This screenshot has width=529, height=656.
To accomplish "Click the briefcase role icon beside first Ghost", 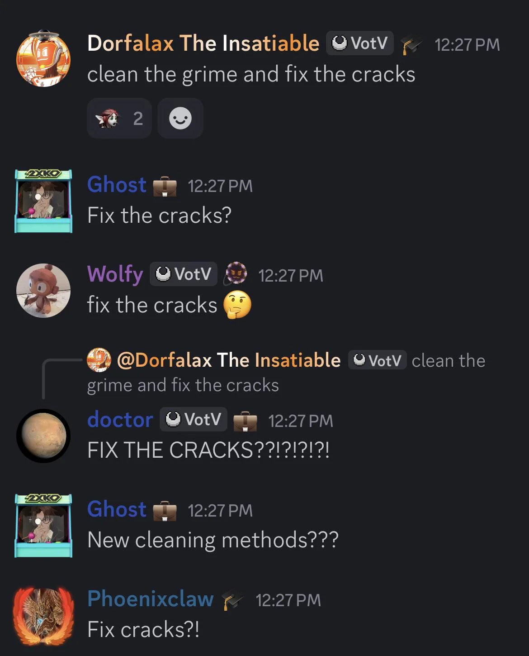I will coord(165,186).
